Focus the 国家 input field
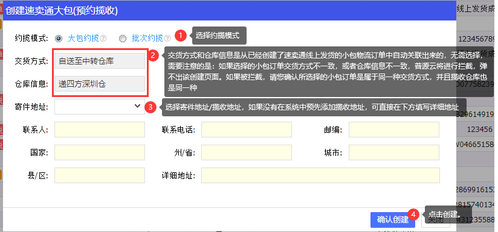 (x=100, y=152)
